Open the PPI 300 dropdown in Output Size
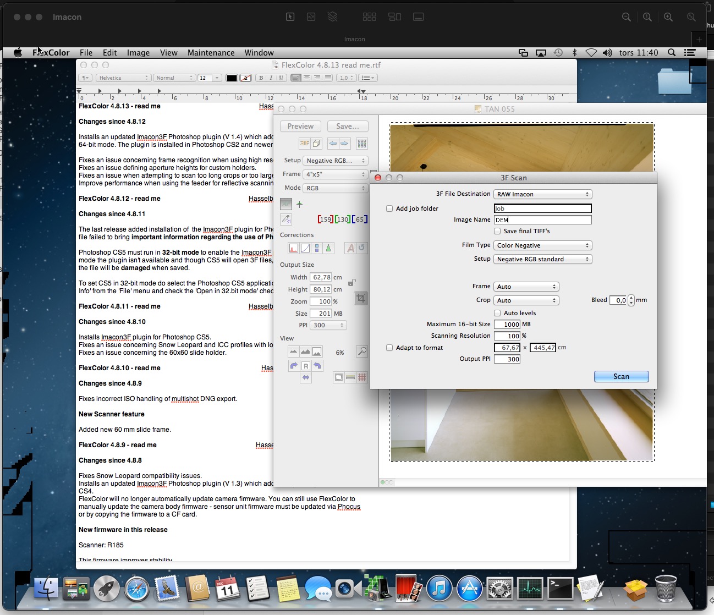 pos(328,325)
